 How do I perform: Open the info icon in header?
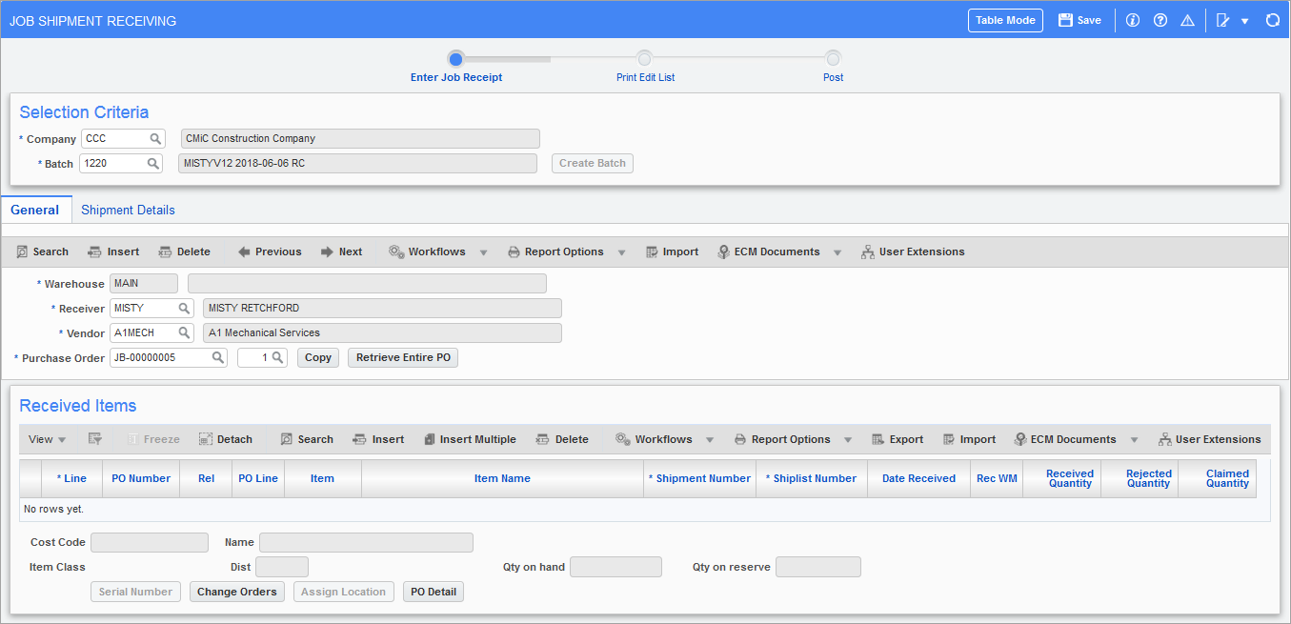pos(1133,20)
